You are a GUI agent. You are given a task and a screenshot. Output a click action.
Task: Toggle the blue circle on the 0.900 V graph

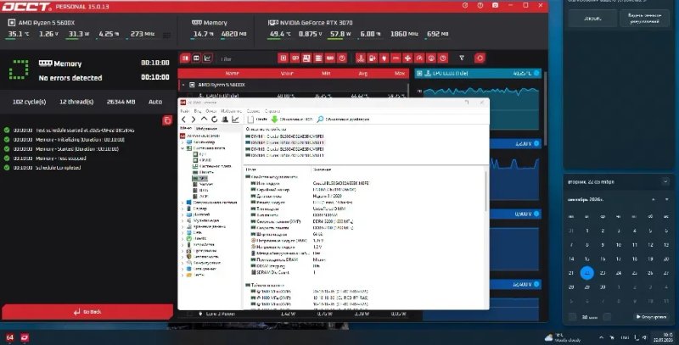[536, 214]
